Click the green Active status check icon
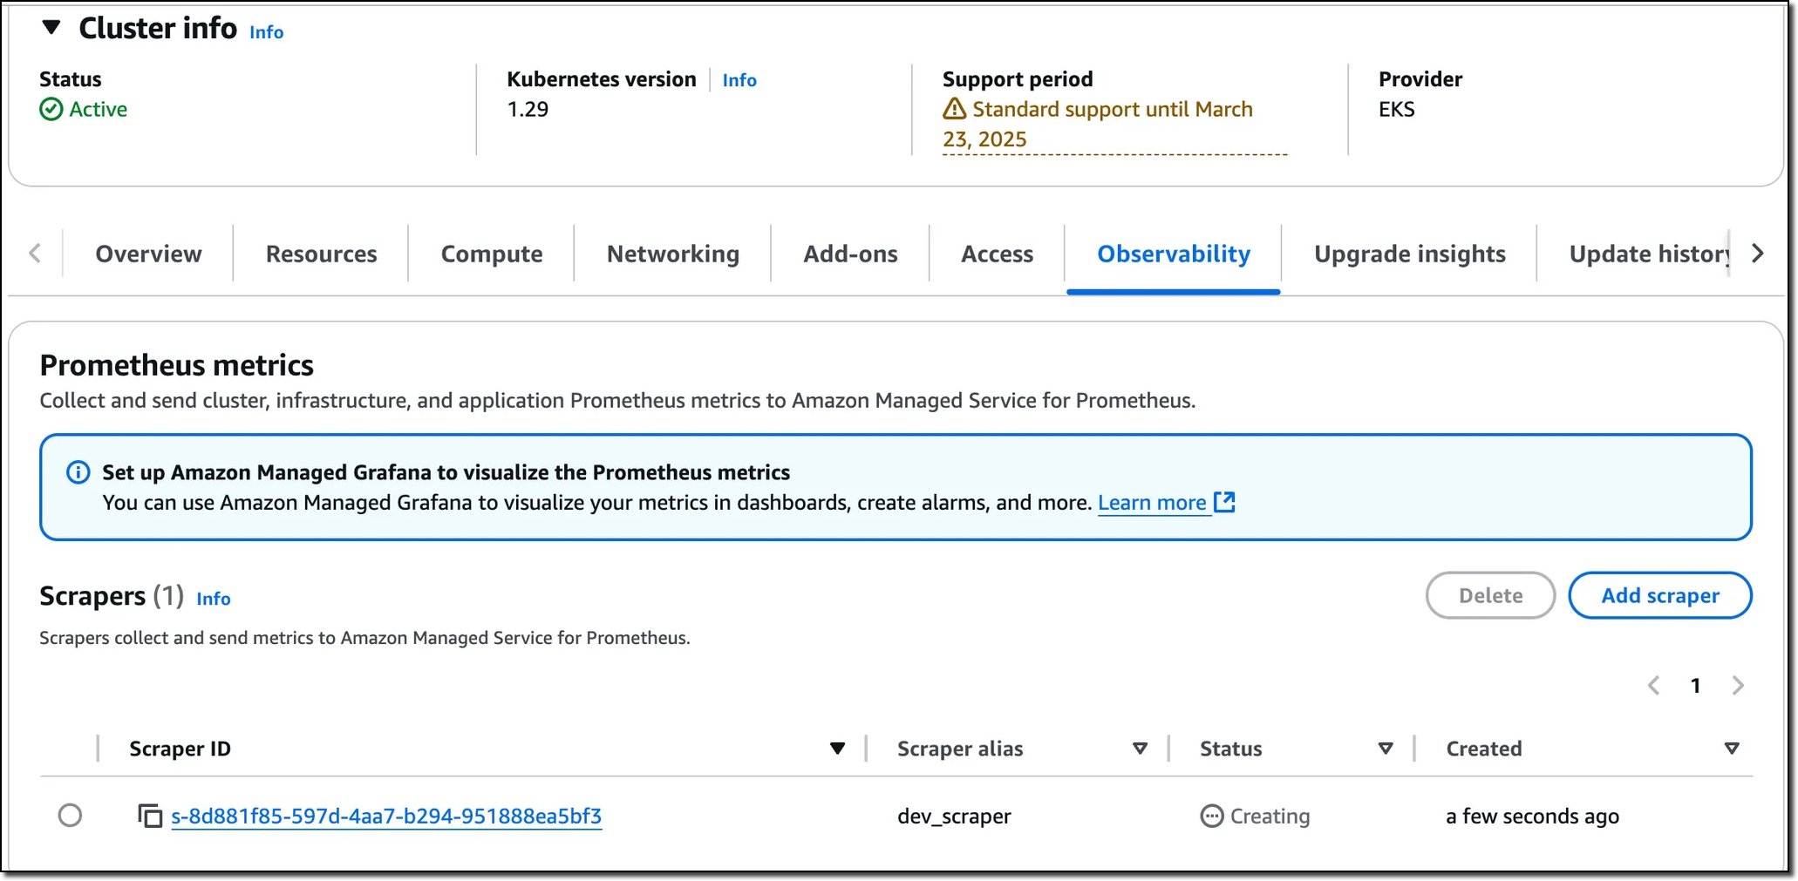The image size is (1798, 881). [x=51, y=109]
